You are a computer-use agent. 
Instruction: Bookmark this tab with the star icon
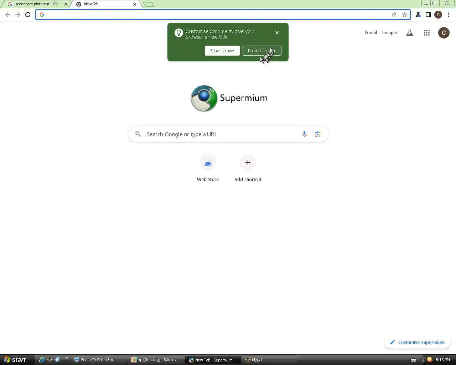click(405, 15)
